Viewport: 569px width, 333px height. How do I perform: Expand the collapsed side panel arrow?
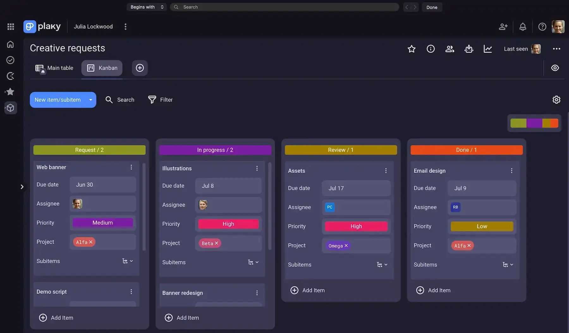pos(22,187)
